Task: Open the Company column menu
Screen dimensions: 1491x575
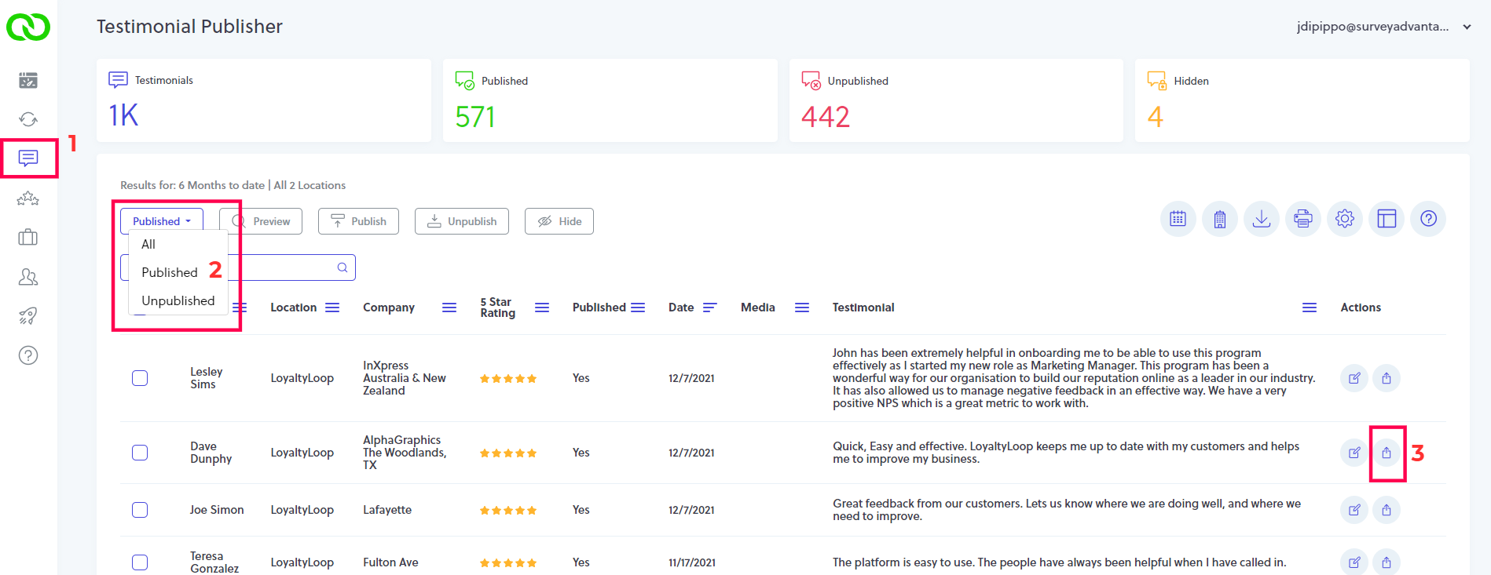Action: (x=449, y=308)
